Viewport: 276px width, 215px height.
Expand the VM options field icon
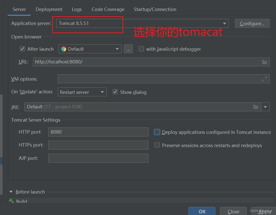264,79
